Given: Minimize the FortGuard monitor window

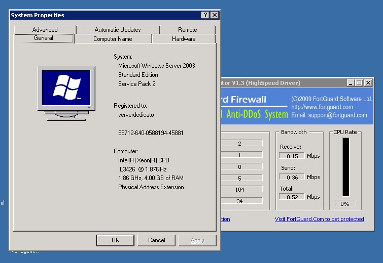Looking at the screenshot, I should [350, 82].
